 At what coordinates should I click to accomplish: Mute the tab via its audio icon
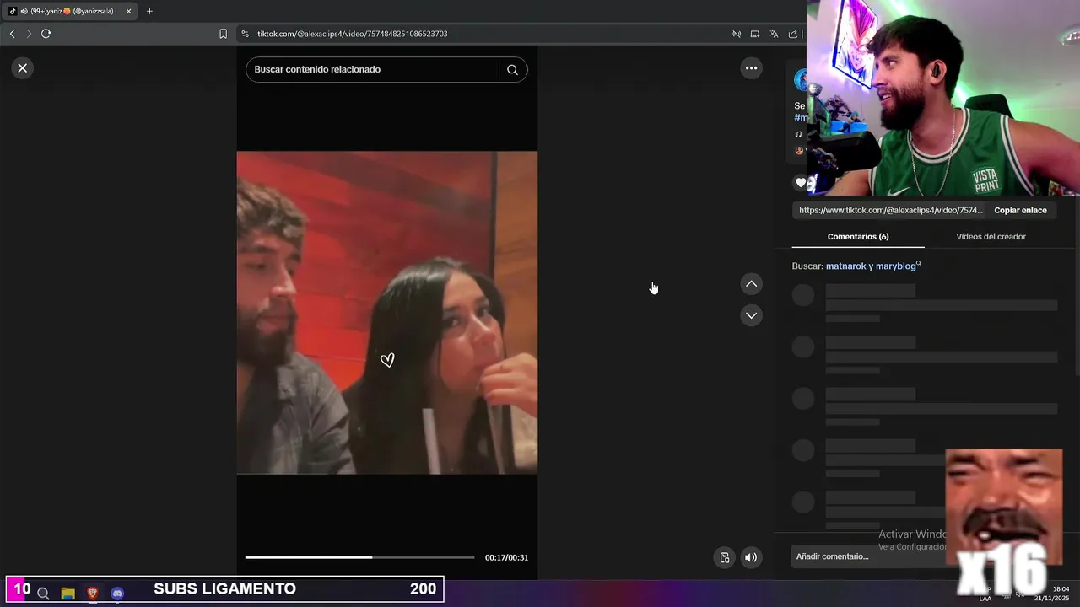pos(24,11)
